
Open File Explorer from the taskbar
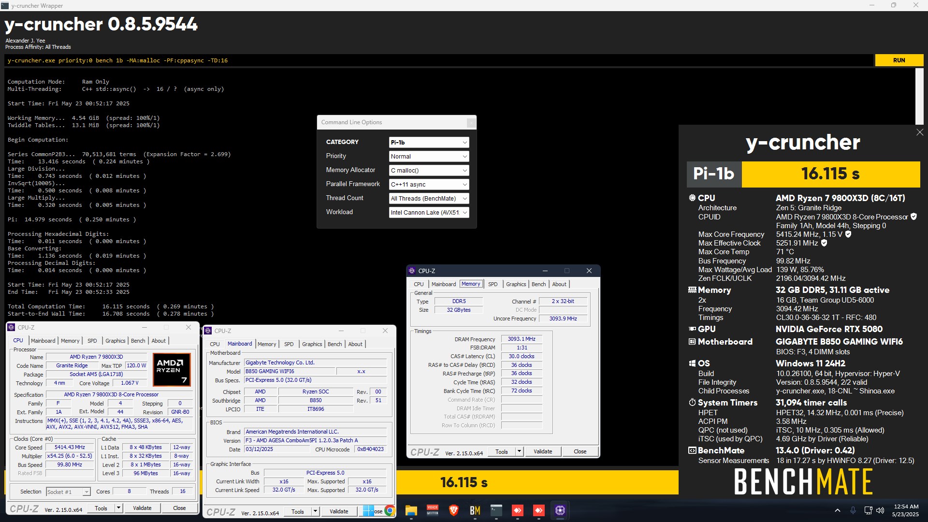411,510
